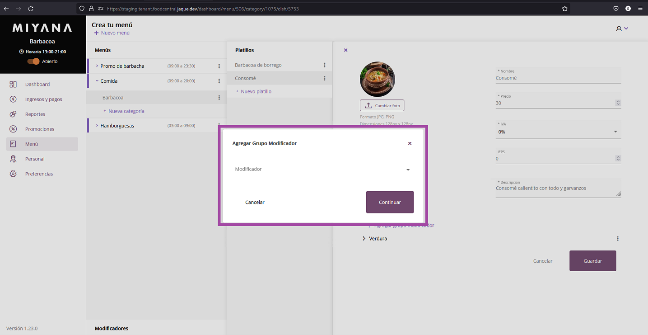Screen dimensions: 648x335
Task: Open options for Verdura group
Action: click(x=618, y=239)
